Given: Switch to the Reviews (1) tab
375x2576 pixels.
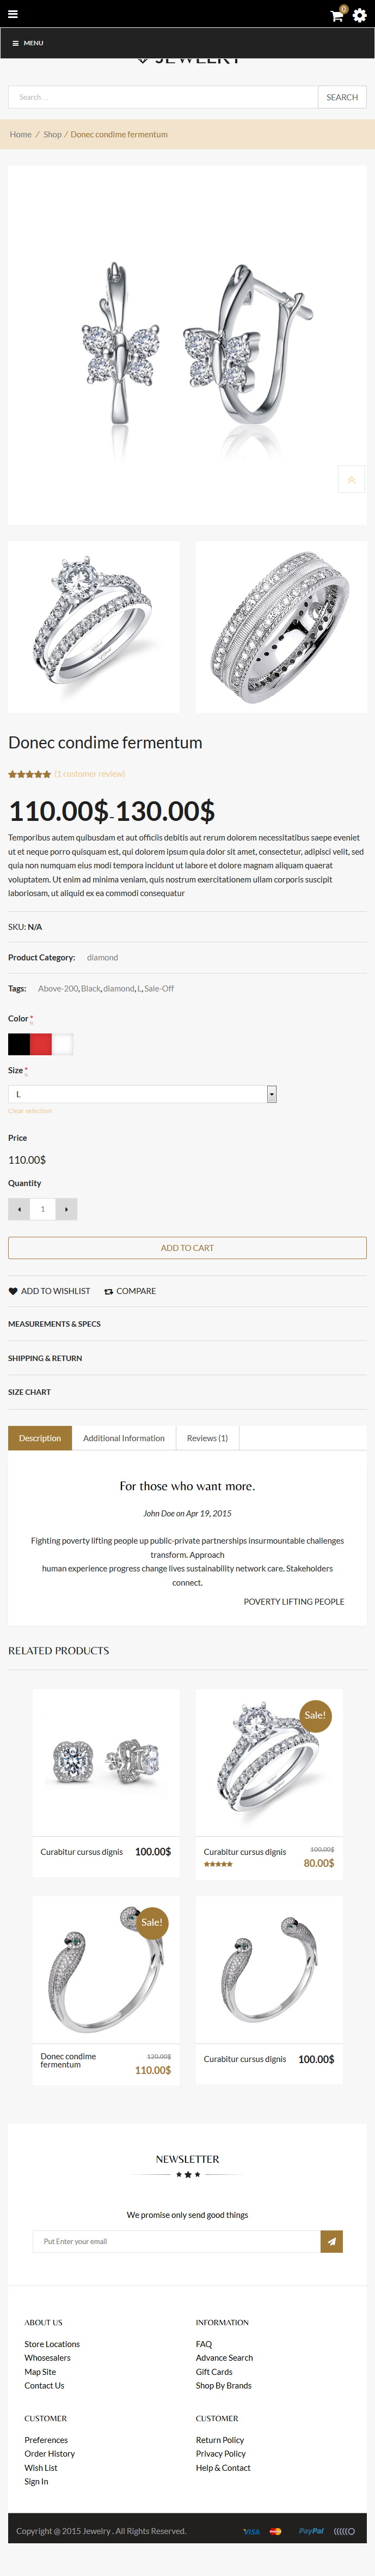Looking at the screenshot, I should [x=207, y=1438].
